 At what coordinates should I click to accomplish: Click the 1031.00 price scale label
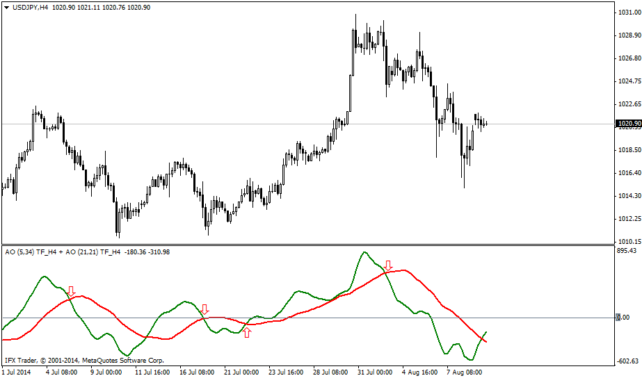628,13
